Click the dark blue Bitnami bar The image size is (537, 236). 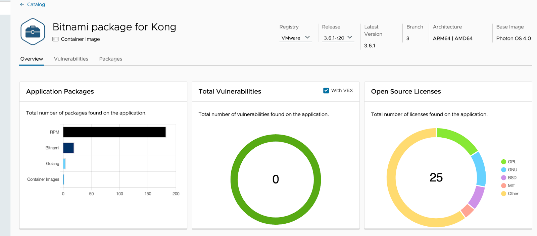68,148
